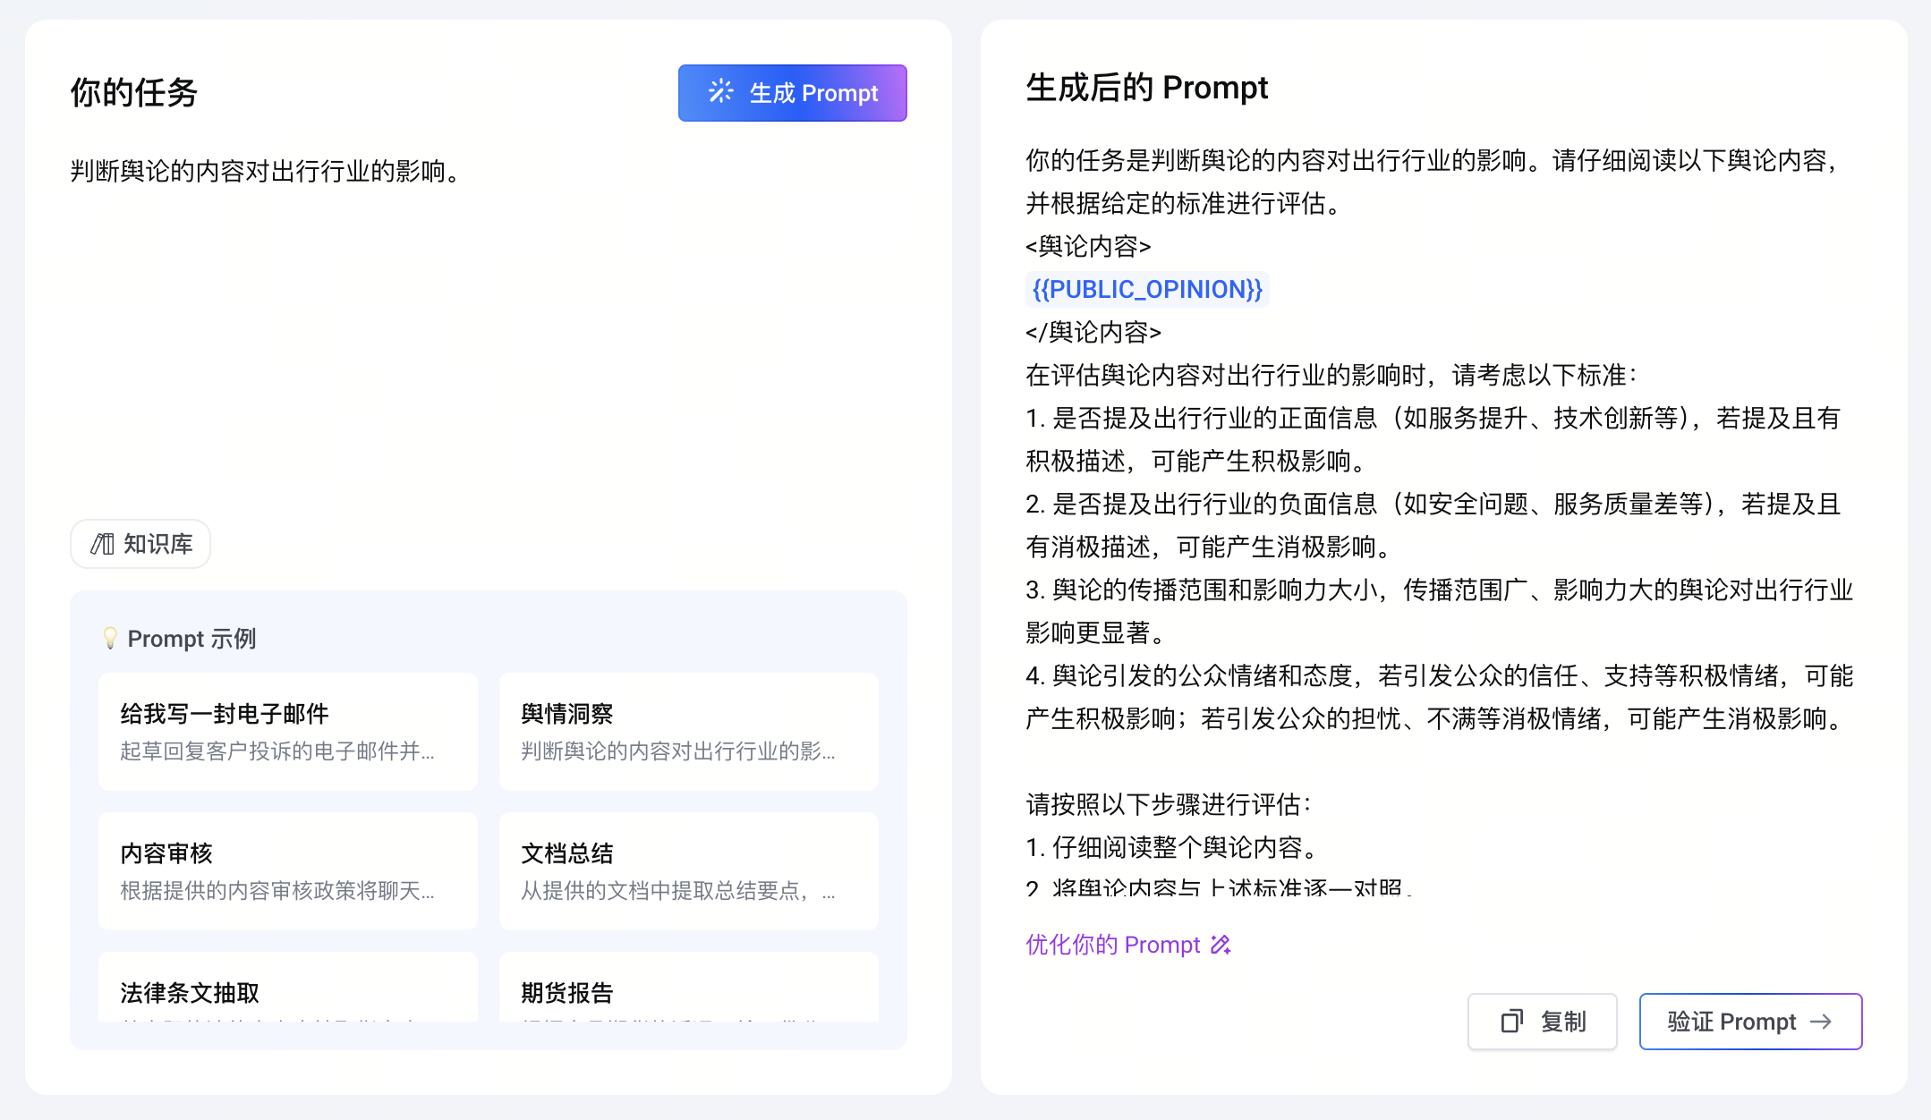Click the 优化你的 Prompt link
The width and height of the screenshot is (1931, 1120).
click(x=1113, y=945)
